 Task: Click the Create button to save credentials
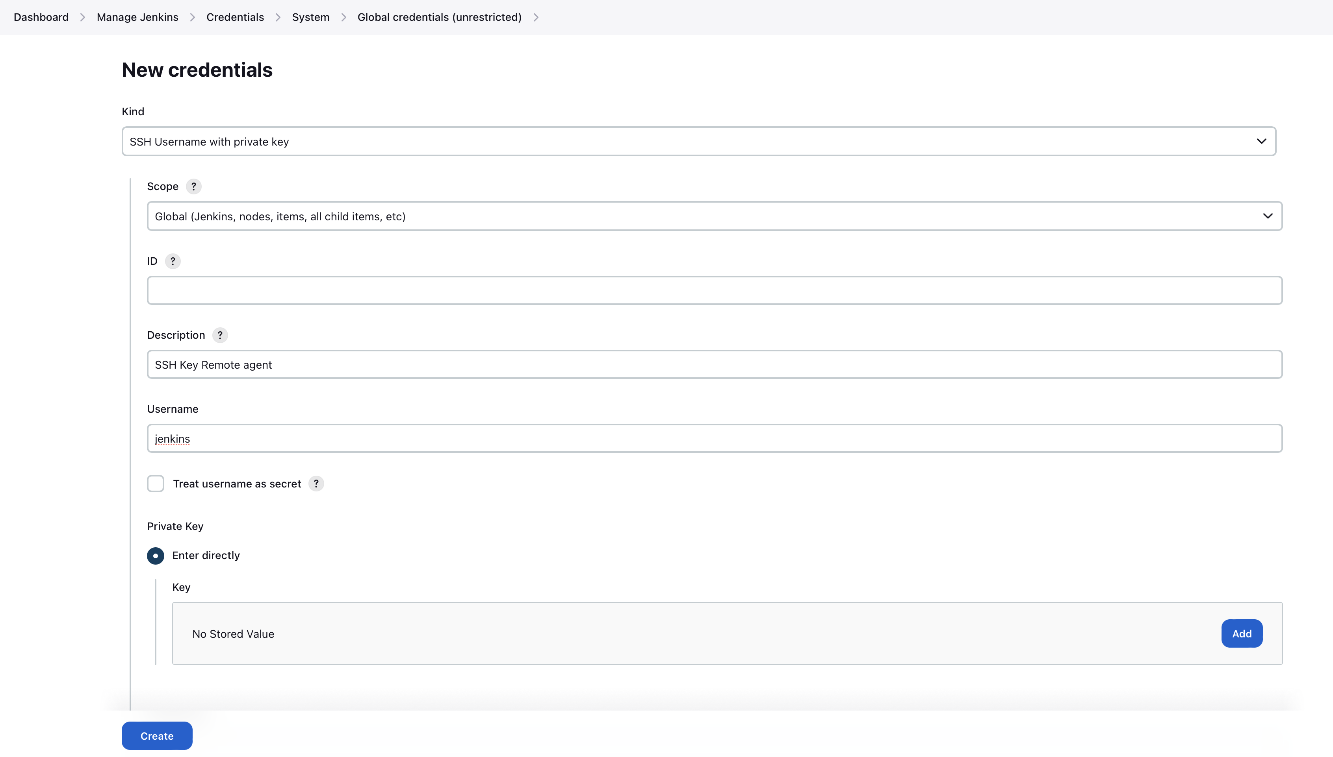click(x=156, y=735)
